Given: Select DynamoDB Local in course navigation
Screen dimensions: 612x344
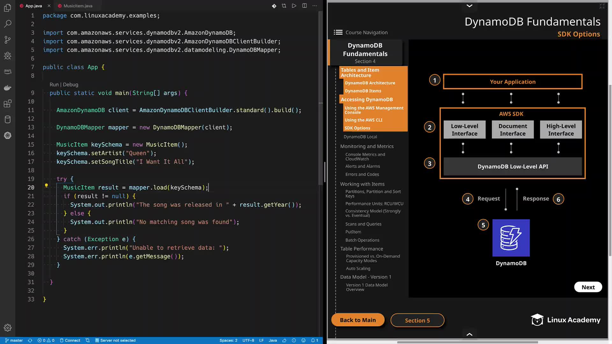Looking at the screenshot, I should click(360, 137).
